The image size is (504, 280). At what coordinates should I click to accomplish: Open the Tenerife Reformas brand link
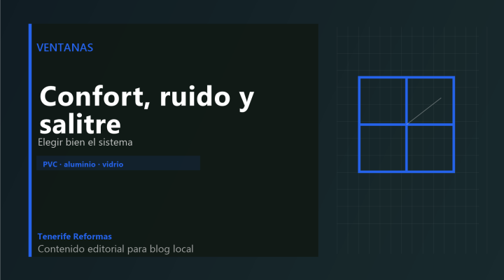pyautogui.click(x=74, y=237)
